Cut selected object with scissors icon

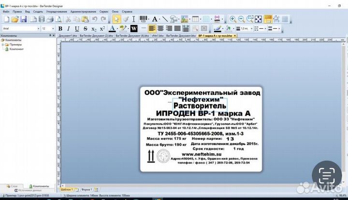click(x=68, y=19)
